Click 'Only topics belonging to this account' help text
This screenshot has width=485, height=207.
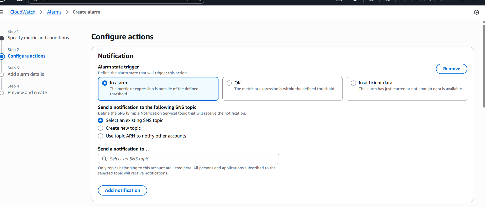tap(187, 171)
